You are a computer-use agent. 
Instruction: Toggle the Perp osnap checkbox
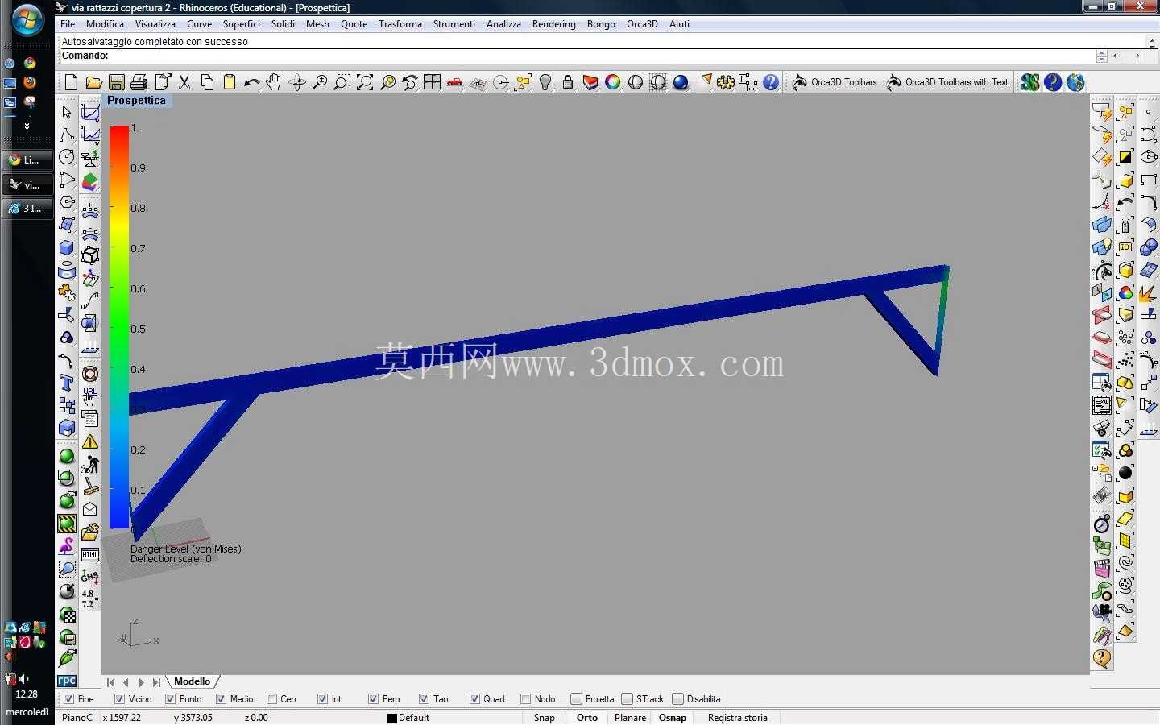373,699
